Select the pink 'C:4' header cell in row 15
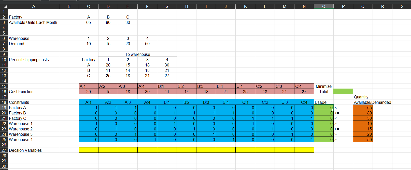The width and height of the screenshot is (411, 170). [x=304, y=86]
